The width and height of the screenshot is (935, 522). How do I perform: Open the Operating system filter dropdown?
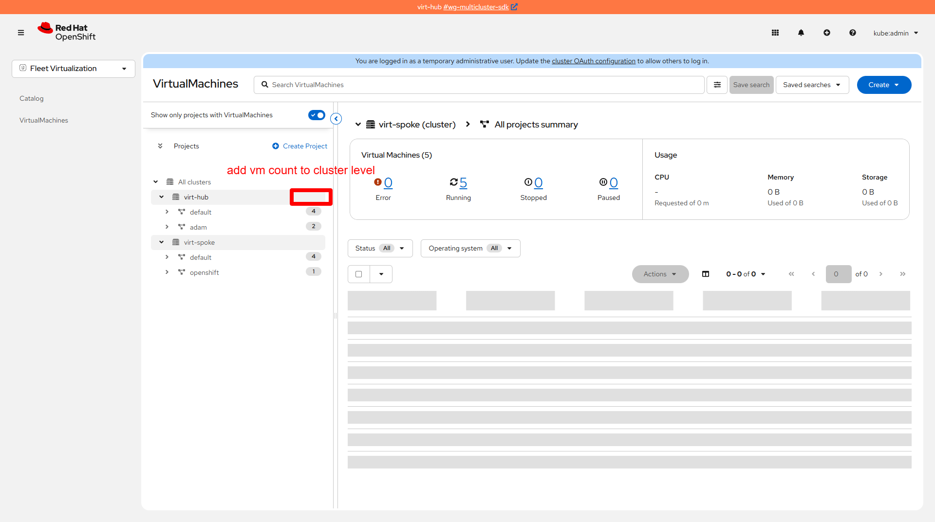[x=470, y=248]
